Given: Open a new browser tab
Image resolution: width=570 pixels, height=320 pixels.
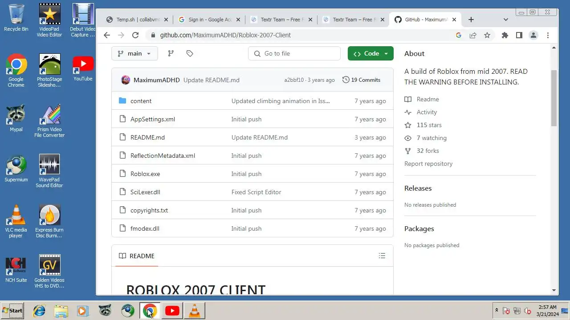Looking at the screenshot, I should [x=471, y=20].
